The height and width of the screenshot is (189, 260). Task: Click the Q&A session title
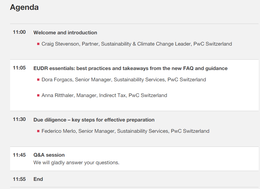tap(49, 155)
